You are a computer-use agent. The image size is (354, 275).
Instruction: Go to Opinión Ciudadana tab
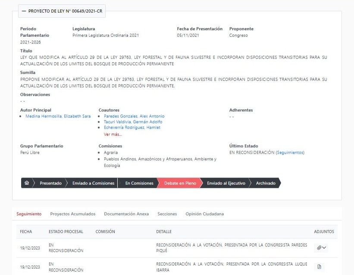(x=204, y=214)
